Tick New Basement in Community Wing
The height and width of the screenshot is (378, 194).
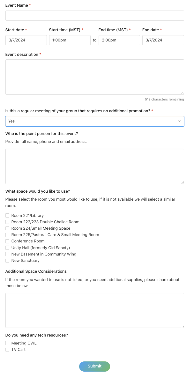coord(7,254)
